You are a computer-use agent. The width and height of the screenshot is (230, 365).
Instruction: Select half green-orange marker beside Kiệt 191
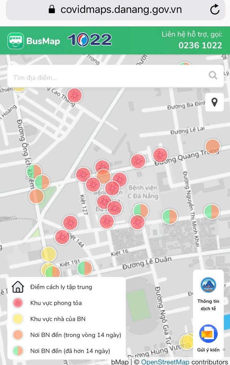coord(84,268)
